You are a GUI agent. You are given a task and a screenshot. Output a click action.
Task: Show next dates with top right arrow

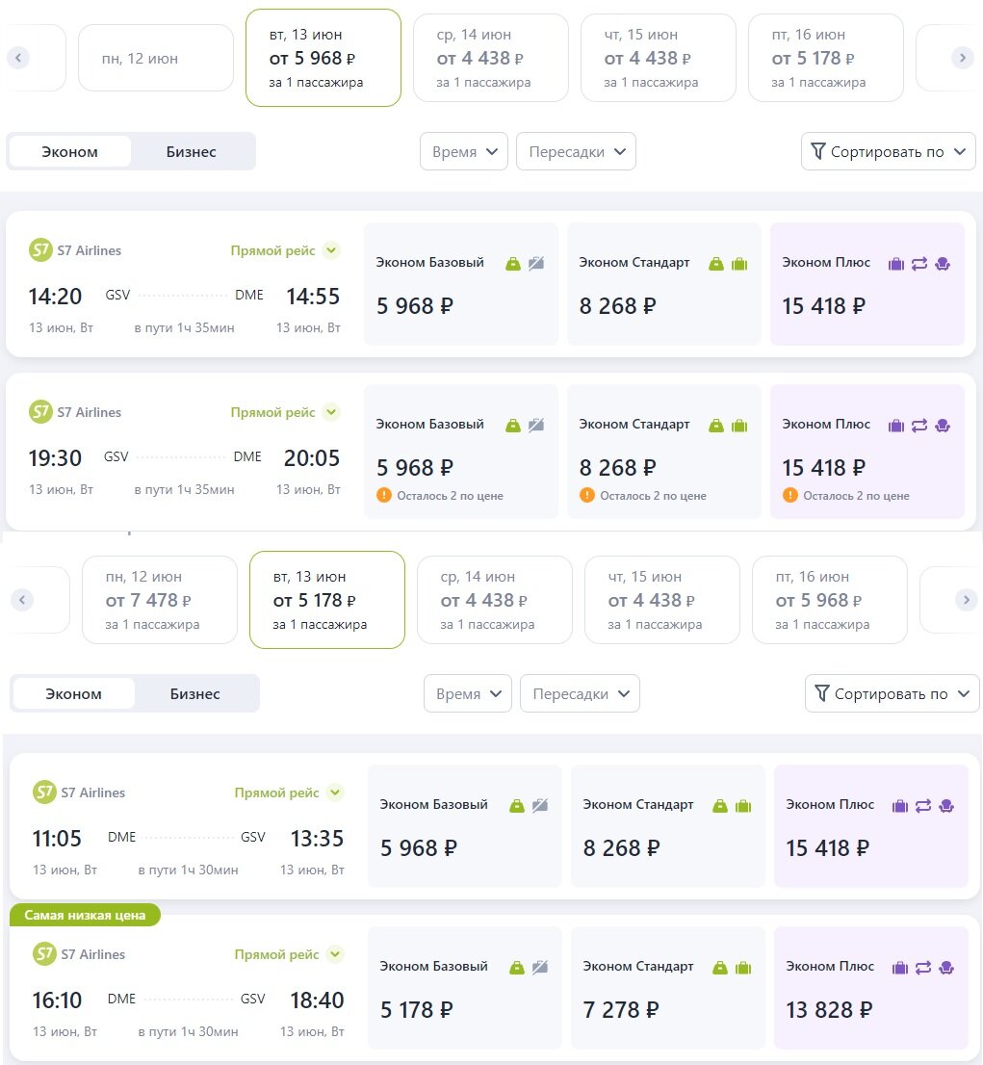pyautogui.click(x=962, y=58)
